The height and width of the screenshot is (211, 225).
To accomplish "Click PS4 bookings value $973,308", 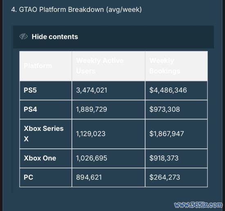I will click(164, 110).
